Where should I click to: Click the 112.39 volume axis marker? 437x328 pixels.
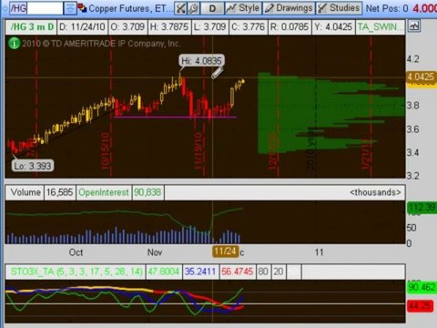(422, 208)
